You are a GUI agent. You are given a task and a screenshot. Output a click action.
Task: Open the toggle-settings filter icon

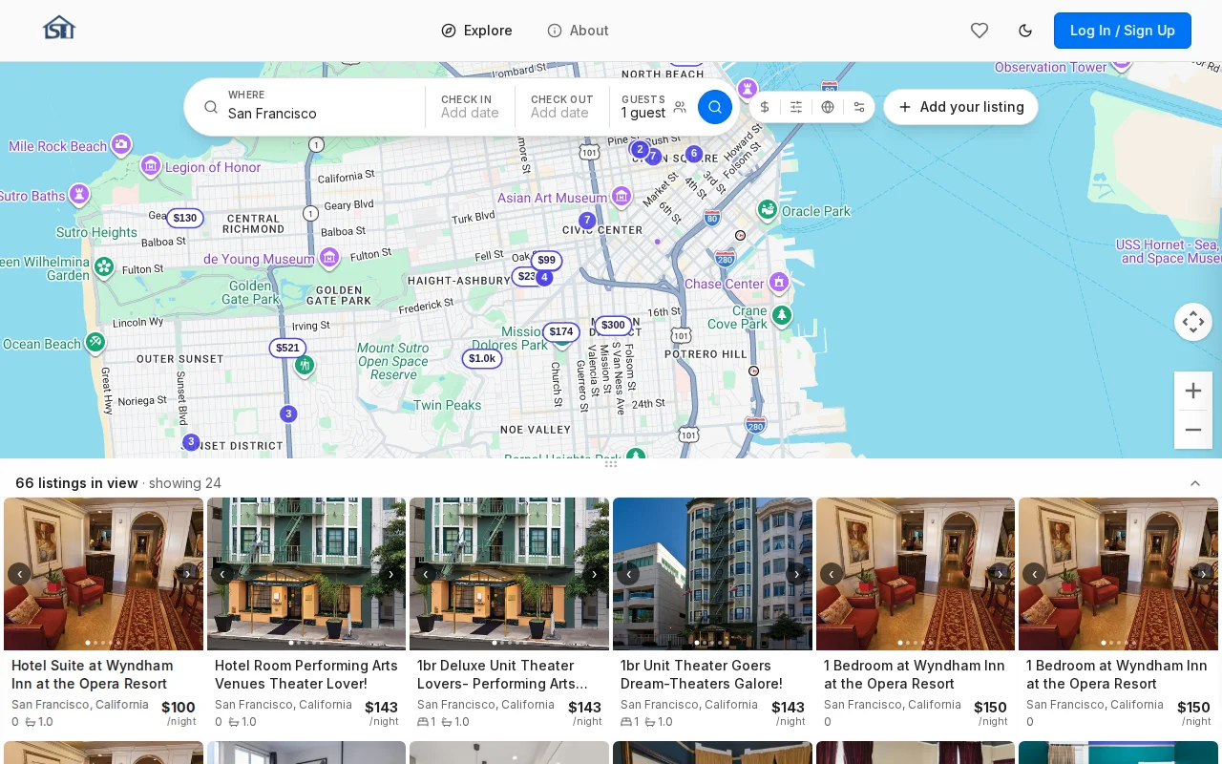[859, 107]
